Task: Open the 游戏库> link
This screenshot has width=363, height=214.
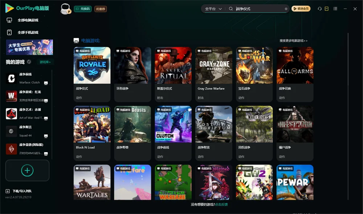Action: tap(45, 62)
